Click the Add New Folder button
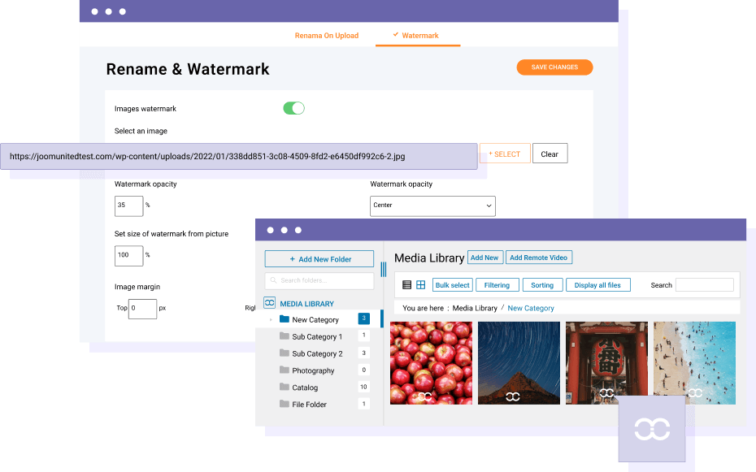 [319, 258]
